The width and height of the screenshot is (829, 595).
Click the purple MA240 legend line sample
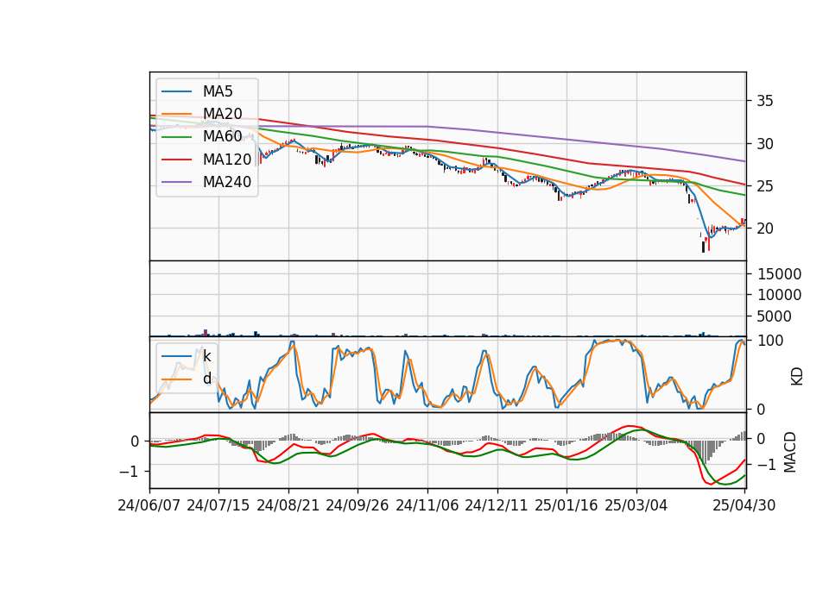coord(176,182)
